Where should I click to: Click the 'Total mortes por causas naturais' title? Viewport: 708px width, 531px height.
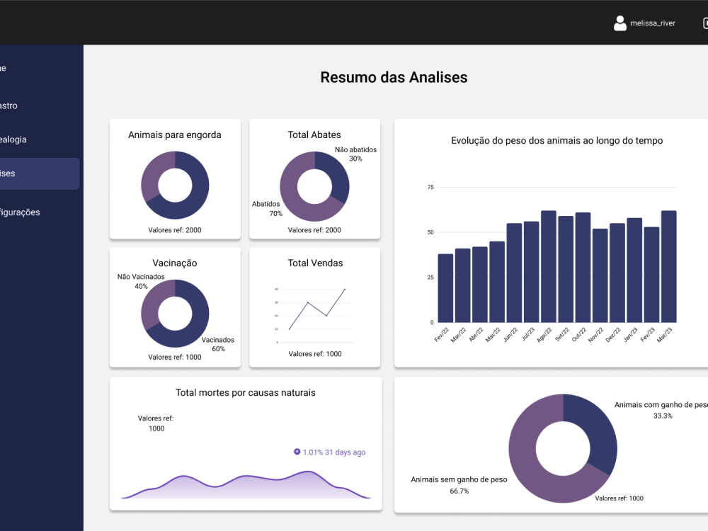coord(245,392)
